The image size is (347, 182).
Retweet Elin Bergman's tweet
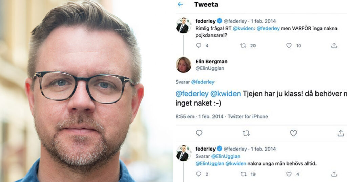pos(246,133)
